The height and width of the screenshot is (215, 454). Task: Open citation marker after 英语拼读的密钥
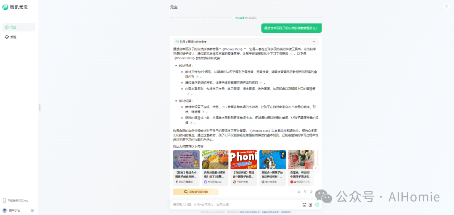[261, 82]
